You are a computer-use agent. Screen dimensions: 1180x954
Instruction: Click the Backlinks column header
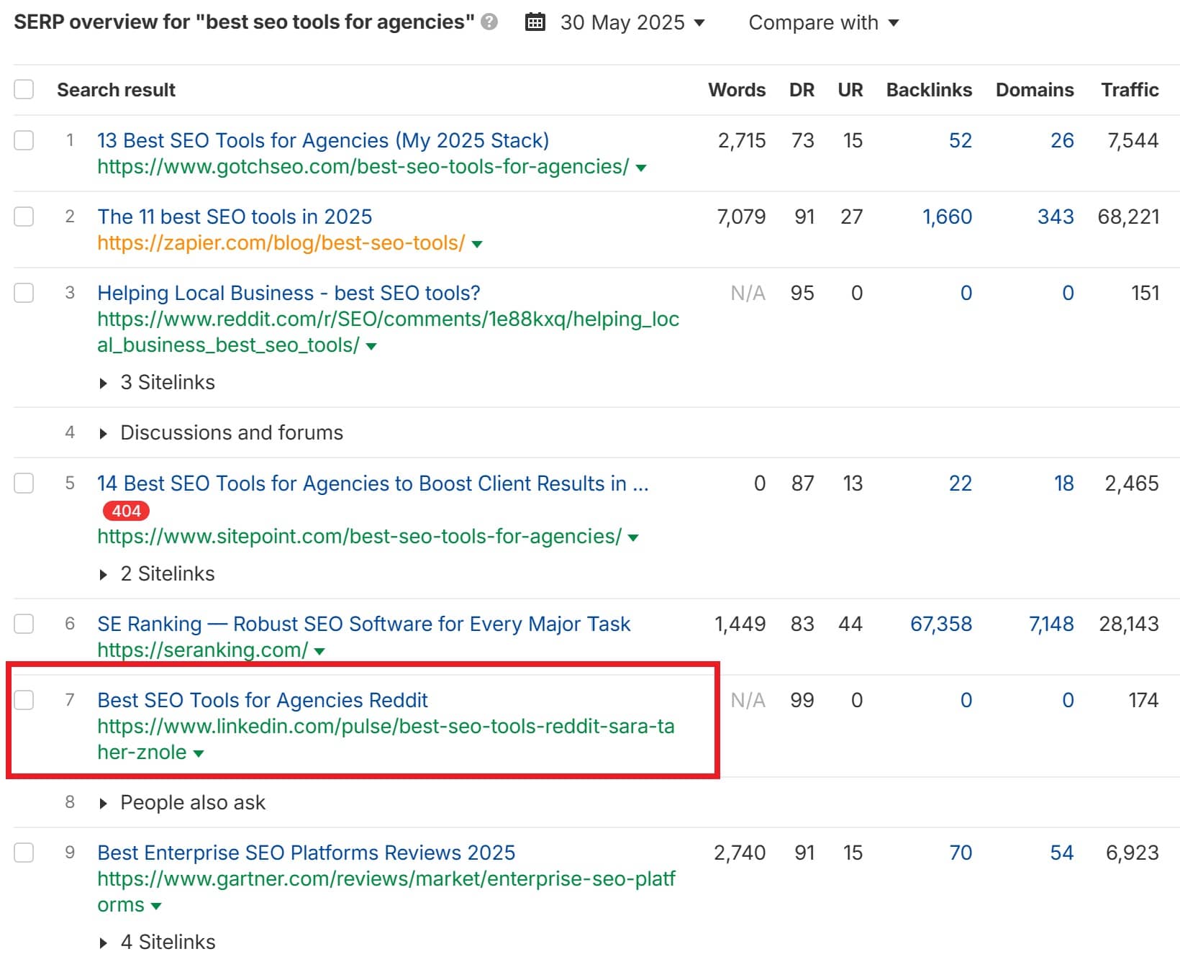(929, 90)
